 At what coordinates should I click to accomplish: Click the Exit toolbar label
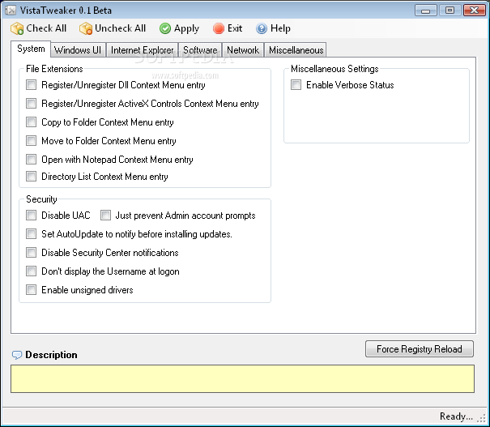(x=235, y=28)
